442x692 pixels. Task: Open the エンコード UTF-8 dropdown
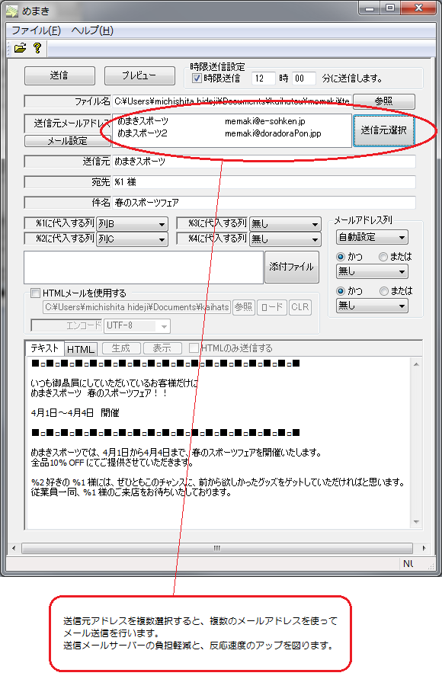[137, 325]
